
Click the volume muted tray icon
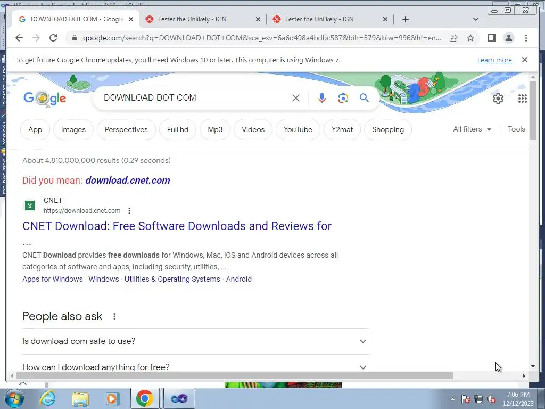coord(491,399)
